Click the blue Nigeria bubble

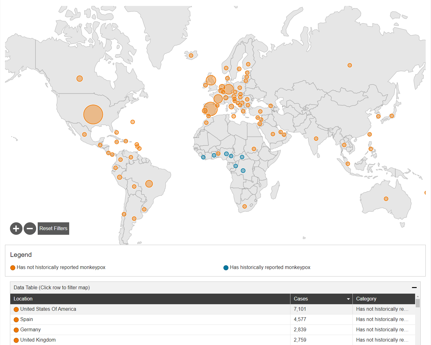click(x=226, y=154)
